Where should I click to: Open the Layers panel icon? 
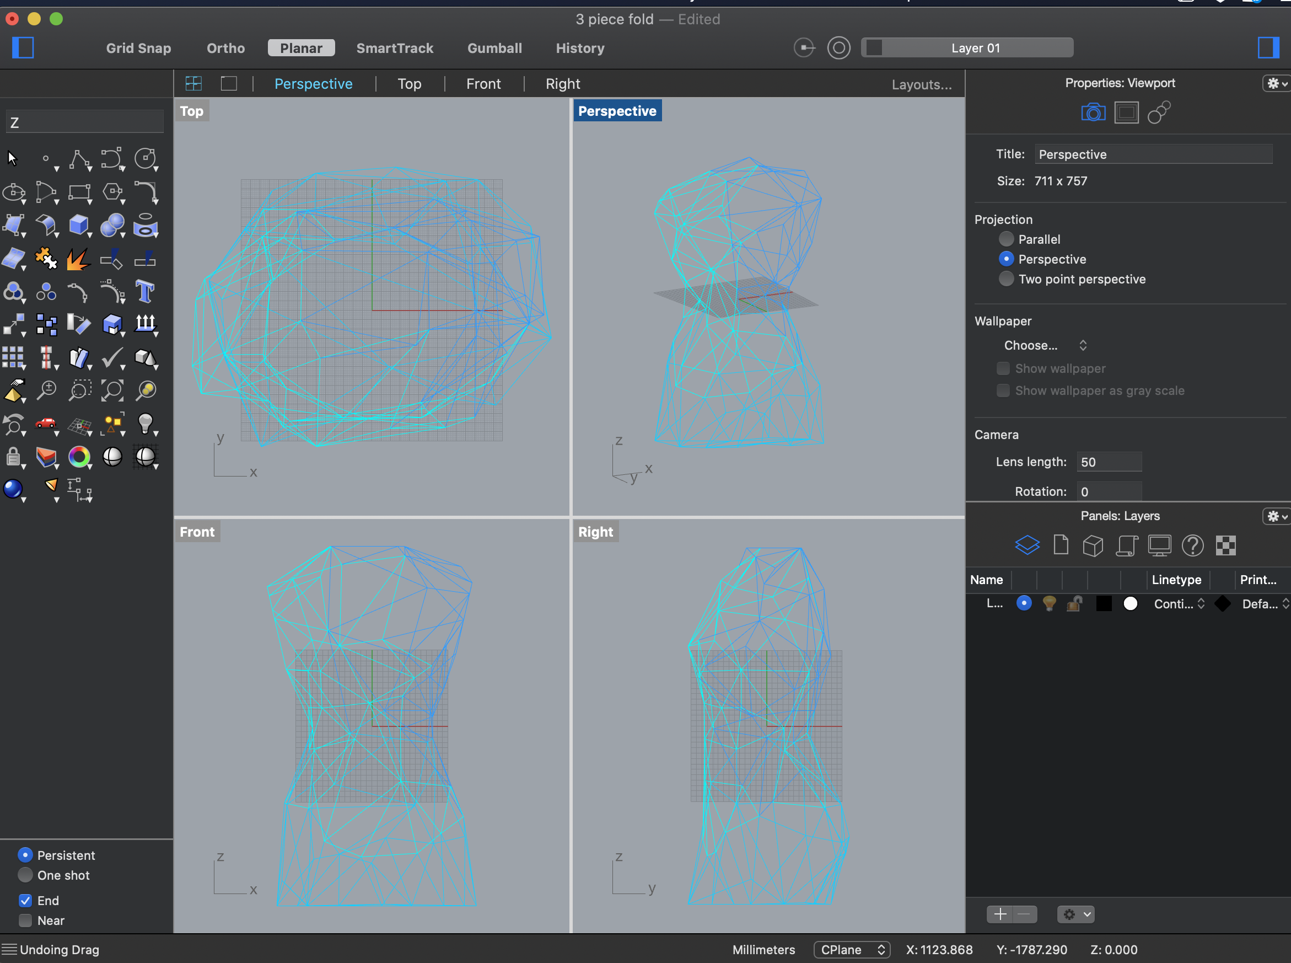pos(1027,545)
